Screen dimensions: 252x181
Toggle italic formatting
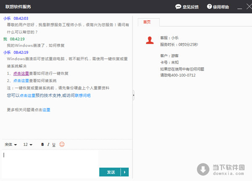coord(48,144)
